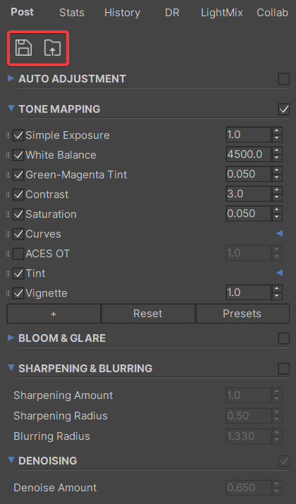Click the drag handle beside Vignette

pos(8,293)
